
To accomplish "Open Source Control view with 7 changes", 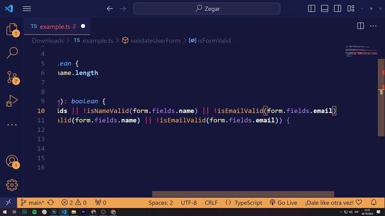I will (12, 77).
